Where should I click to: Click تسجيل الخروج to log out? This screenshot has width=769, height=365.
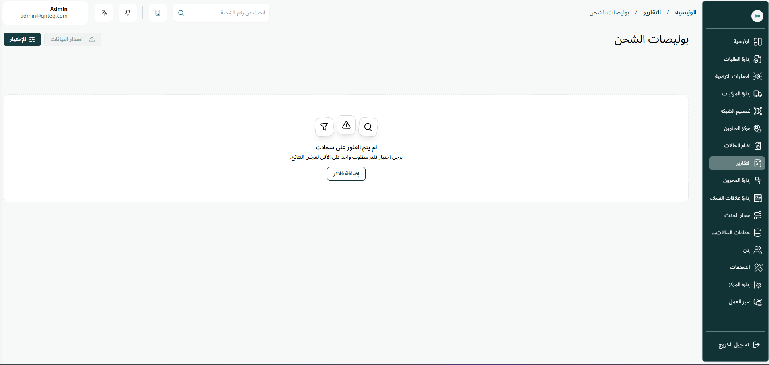(738, 345)
